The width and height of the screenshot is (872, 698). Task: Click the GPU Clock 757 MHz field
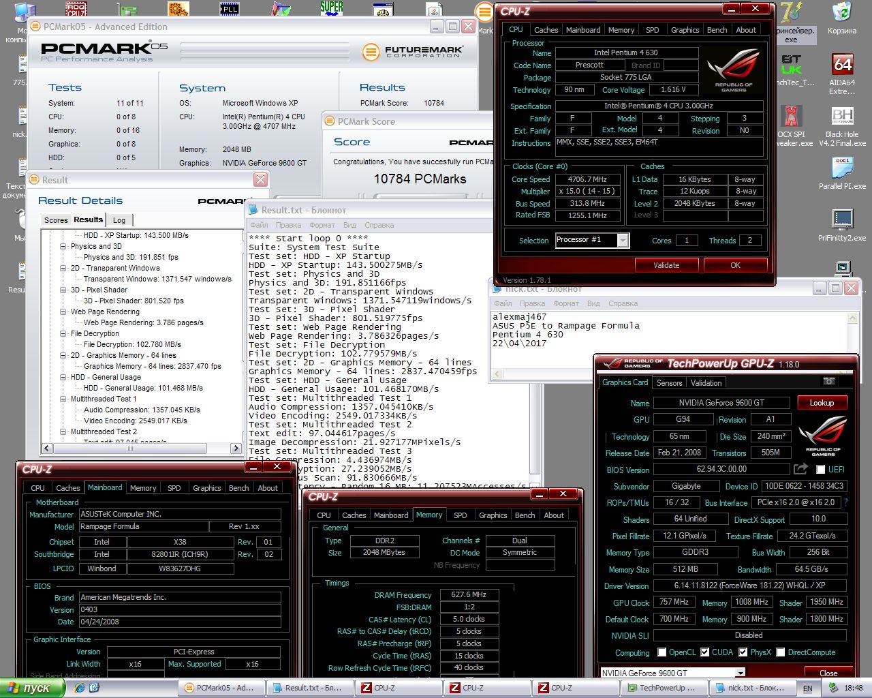tap(674, 602)
